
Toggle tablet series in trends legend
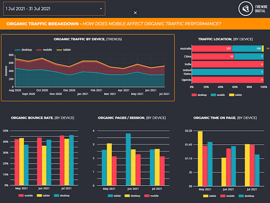coord(64,50)
